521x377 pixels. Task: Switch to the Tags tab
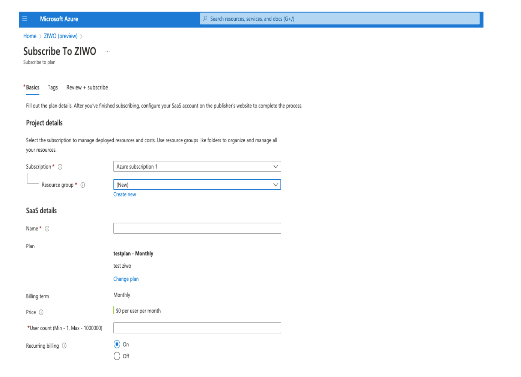coord(53,87)
